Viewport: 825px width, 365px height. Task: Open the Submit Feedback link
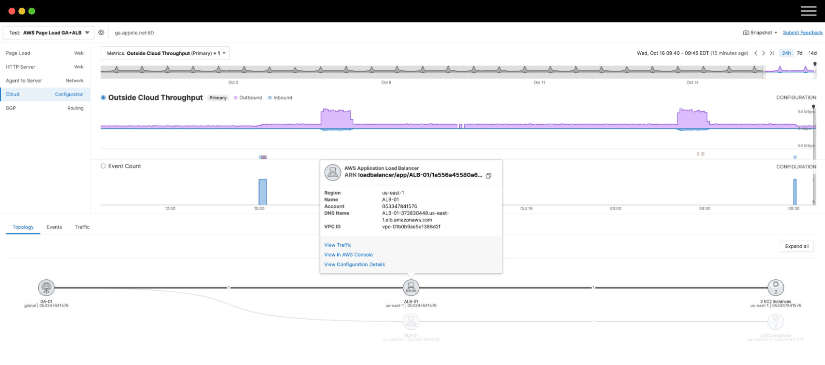pyautogui.click(x=802, y=33)
